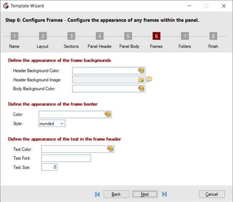
Task: Go to step 4 Panel Header
Action: click(100, 36)
